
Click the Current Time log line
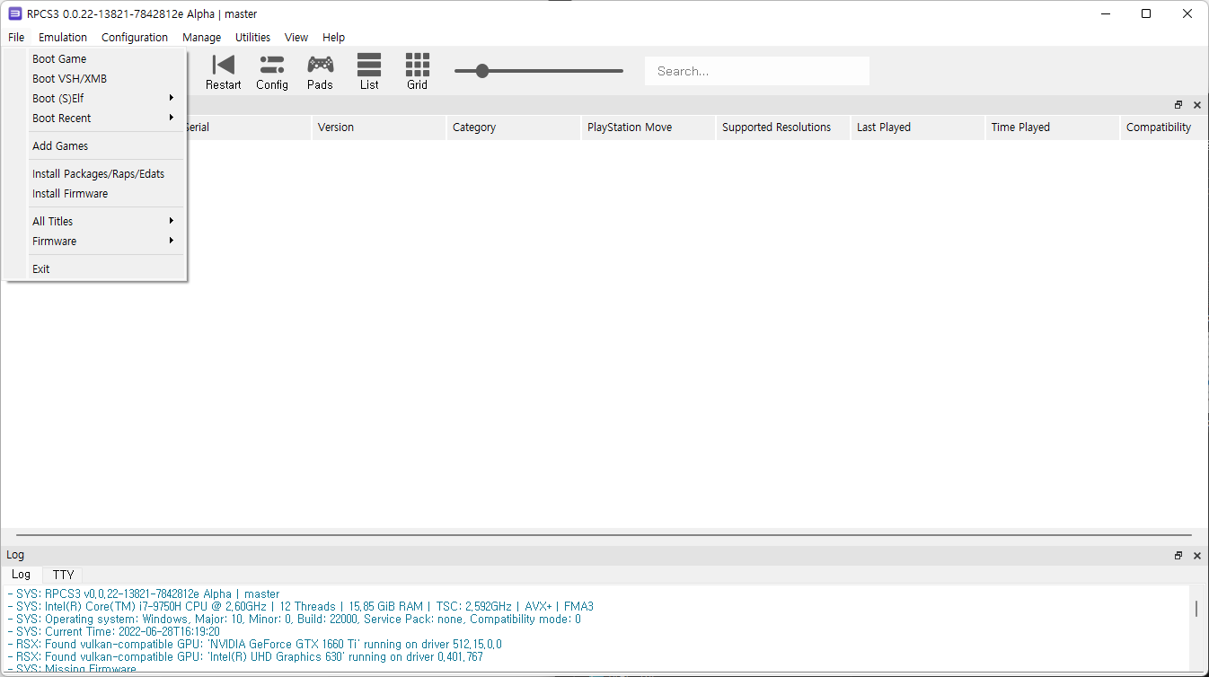click(112, 632)
